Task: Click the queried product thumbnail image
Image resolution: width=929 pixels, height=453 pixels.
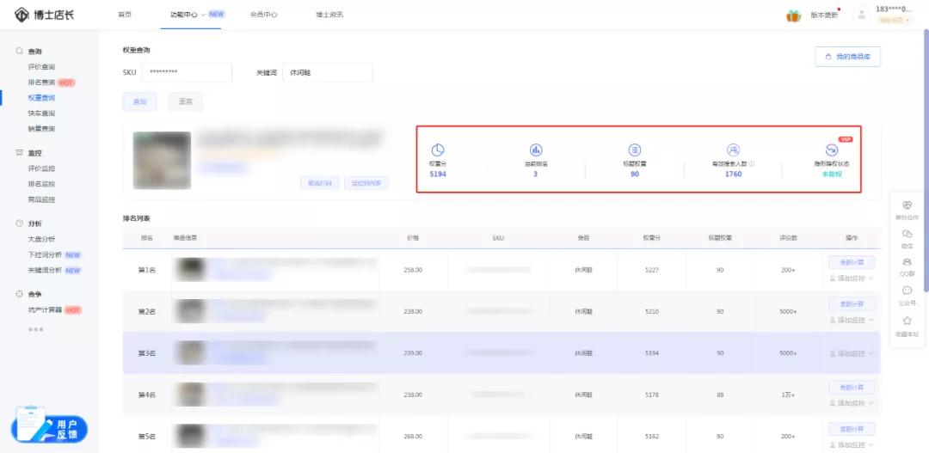Action: (162, 160)
